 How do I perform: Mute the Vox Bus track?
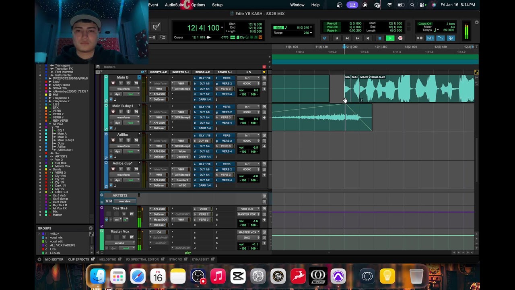pos(132,214)
